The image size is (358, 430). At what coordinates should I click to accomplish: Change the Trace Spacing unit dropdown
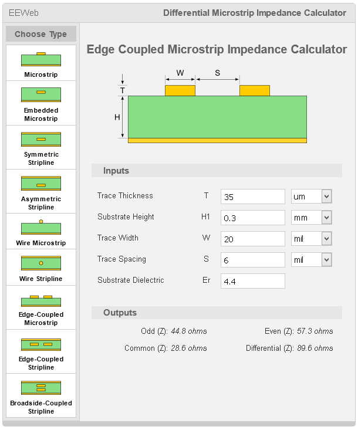click(x=312, y=260)
